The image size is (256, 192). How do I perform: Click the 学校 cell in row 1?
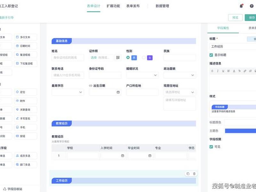point(83,156)
